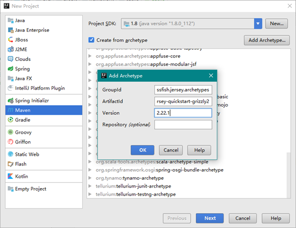This screenshot has width=296, height=228.
Task: Expand org.appfuse.archetypes:appfuse-core node
Action: [x=90, y=56]
